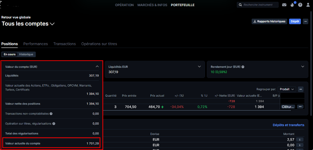Click the blue Dépôt button
313x150 pixels.
click(295, 21)
